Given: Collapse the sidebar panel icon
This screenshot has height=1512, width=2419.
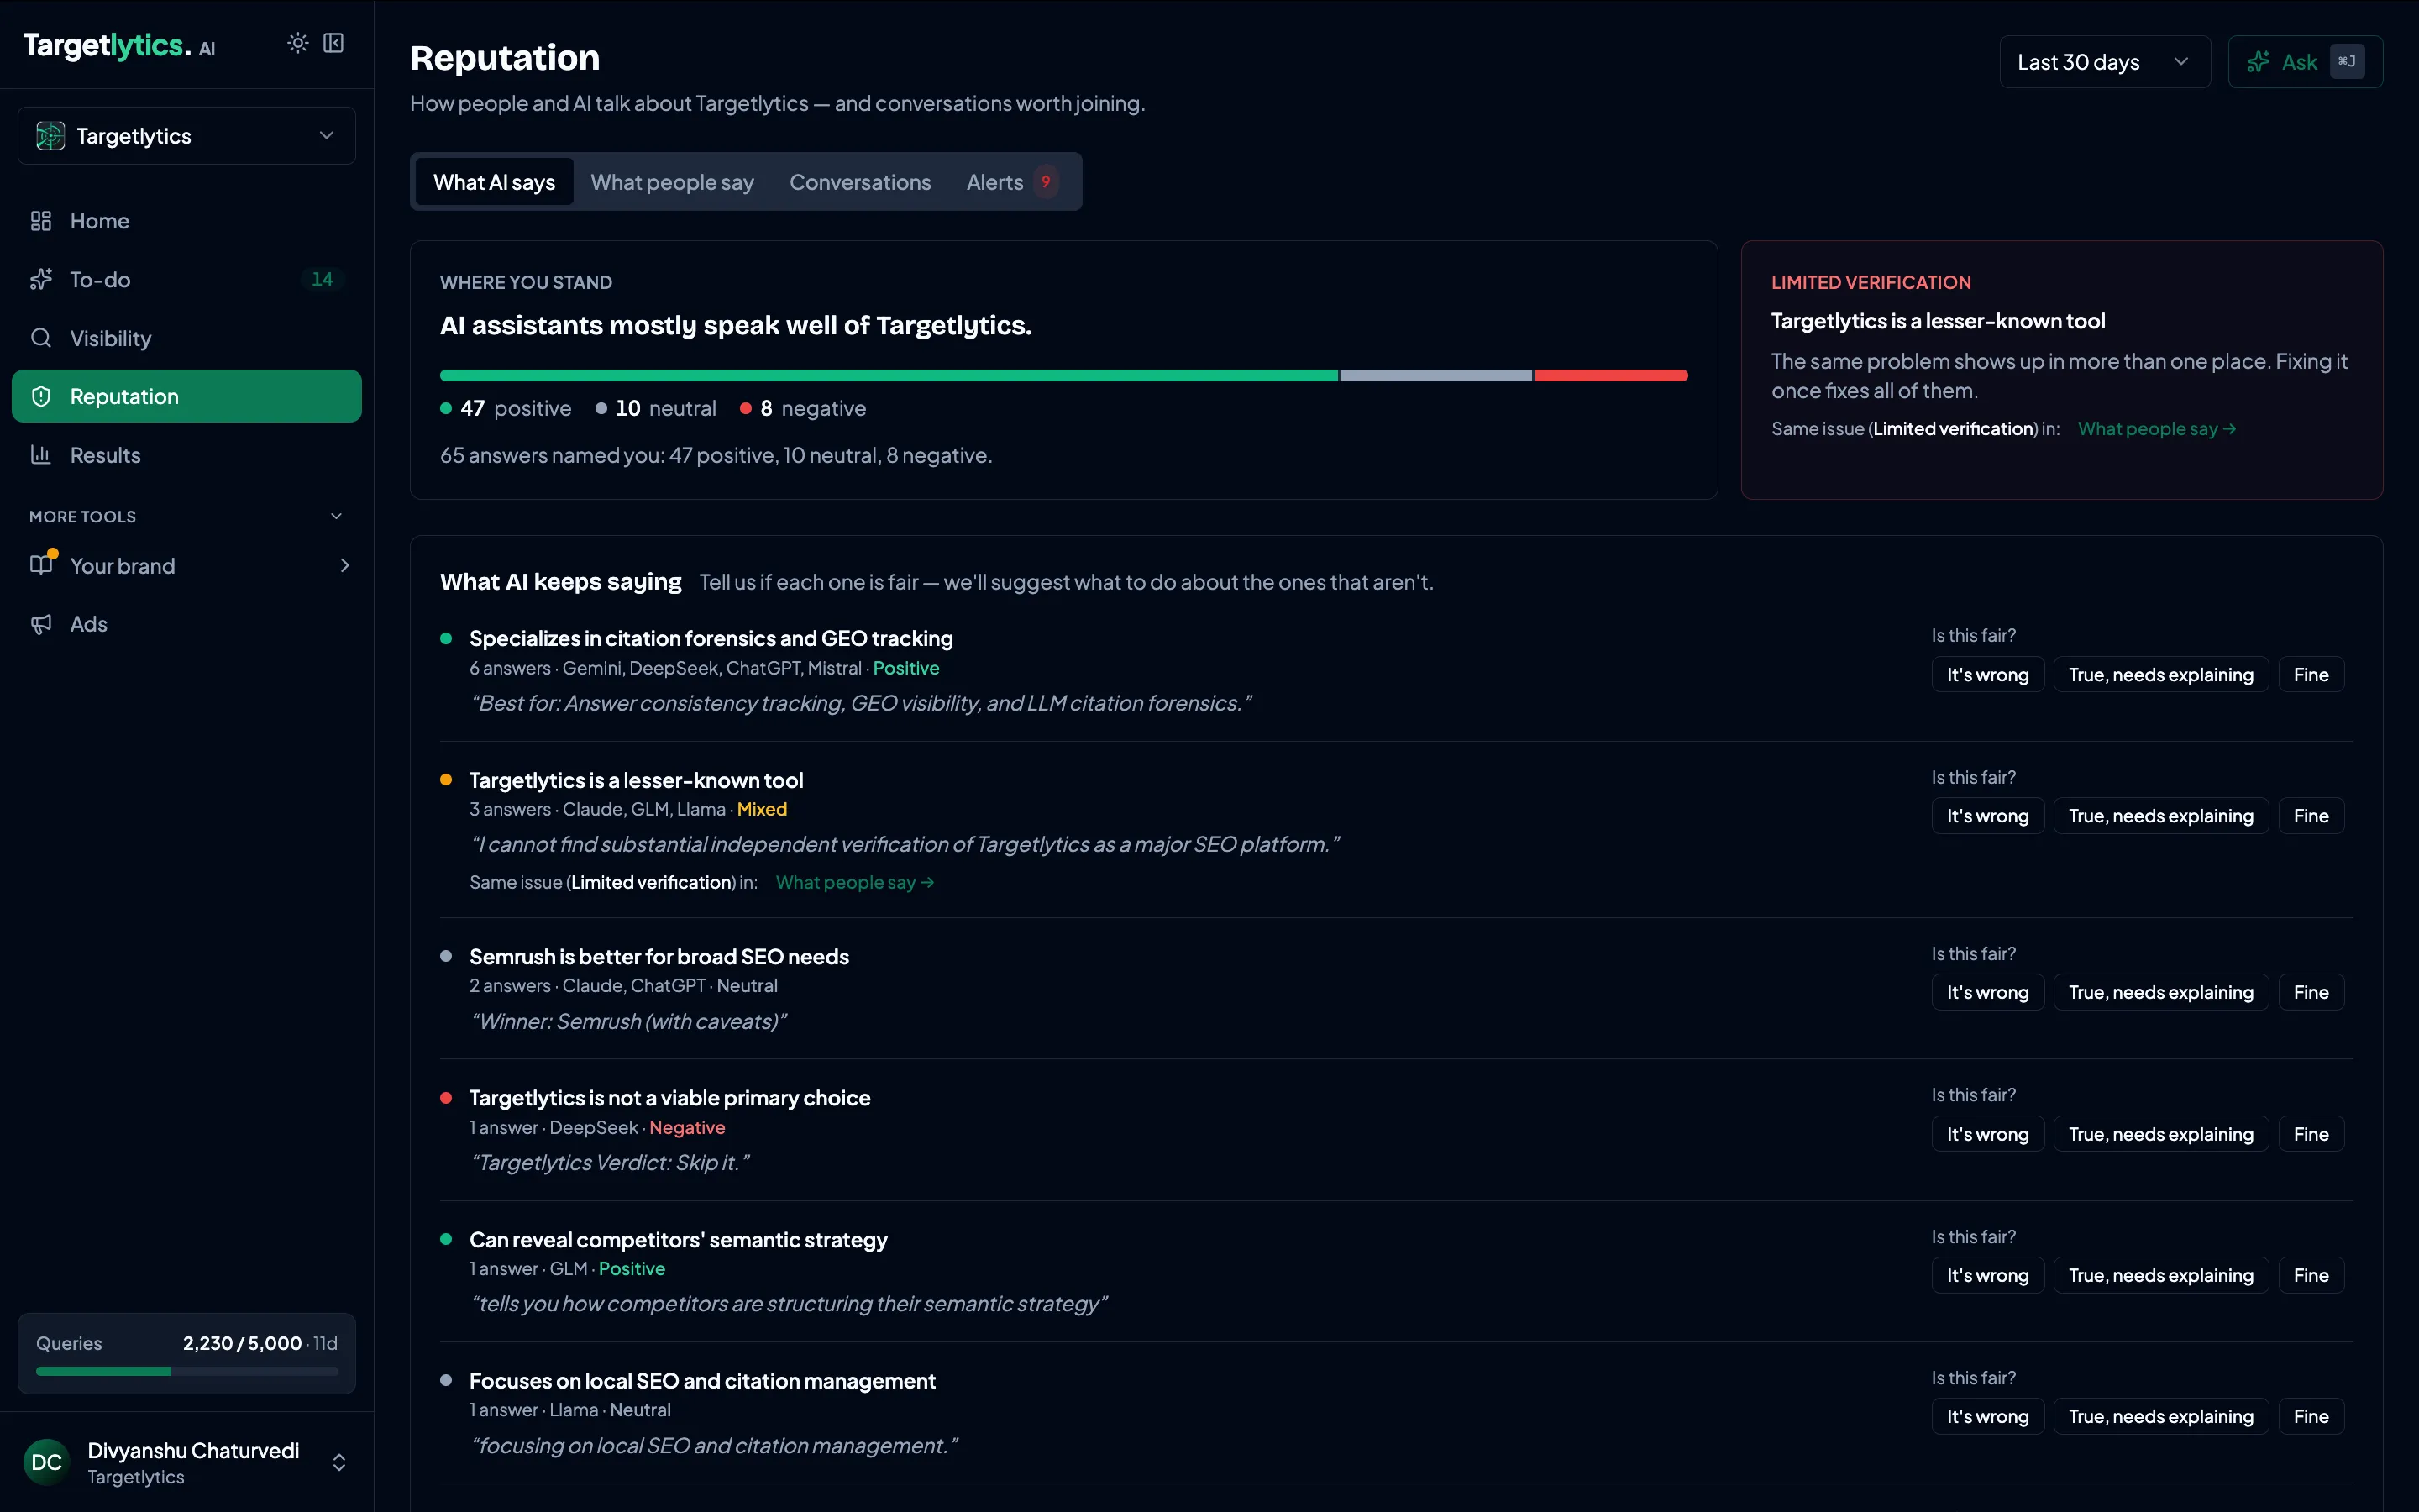Looking at the screenshot, I should 333,43.
